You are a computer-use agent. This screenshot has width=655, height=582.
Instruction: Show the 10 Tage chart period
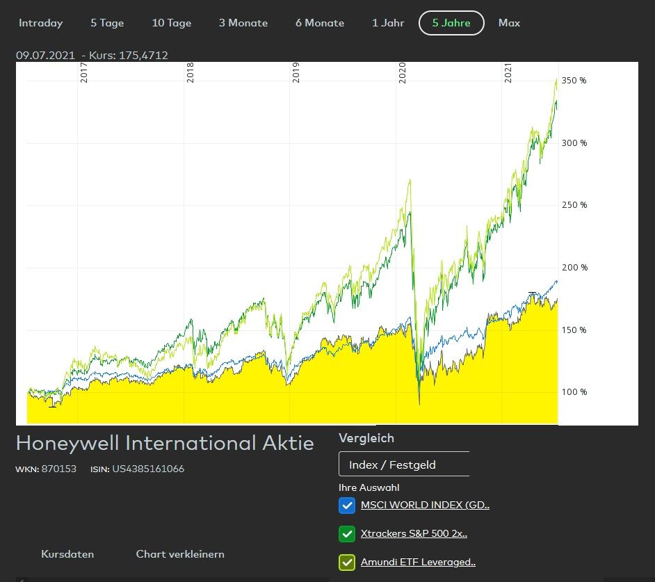(x=171, y=23)
